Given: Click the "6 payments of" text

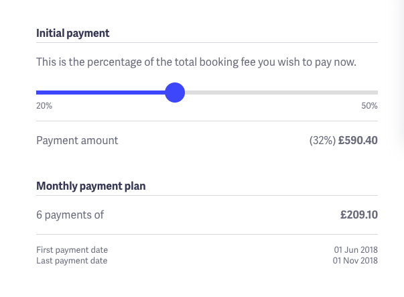Looking at the screenshot, I should click(70, 215).
